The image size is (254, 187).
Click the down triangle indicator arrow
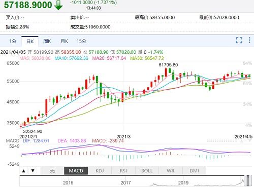point(33,171)
